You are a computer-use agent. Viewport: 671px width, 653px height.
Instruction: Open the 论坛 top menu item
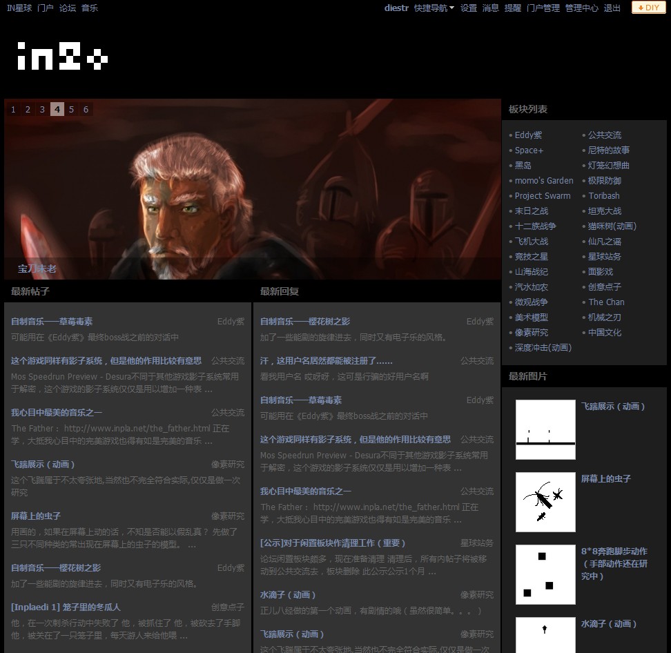[67, 8]
